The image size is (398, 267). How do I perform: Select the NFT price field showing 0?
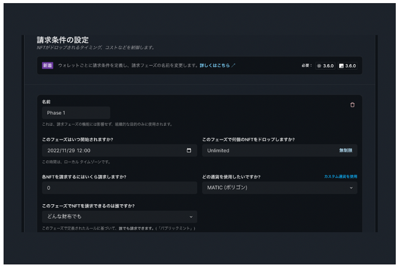(x=119, y=188)
